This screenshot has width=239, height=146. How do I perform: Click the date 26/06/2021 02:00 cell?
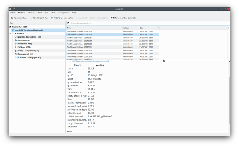coord(146,34)
